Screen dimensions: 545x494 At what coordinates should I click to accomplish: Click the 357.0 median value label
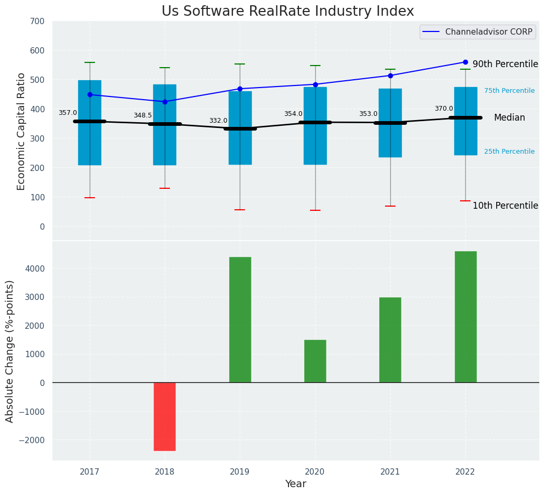pyautogui.click(x=68, y=113)
